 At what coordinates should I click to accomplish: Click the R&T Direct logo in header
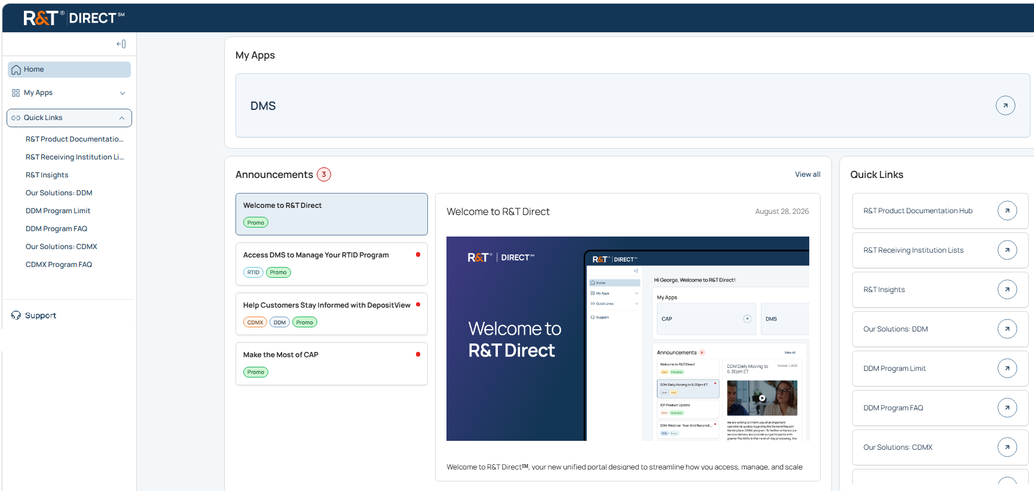click(74, 18)
